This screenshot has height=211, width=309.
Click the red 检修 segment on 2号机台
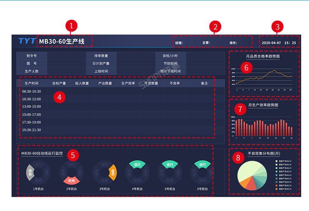(x=72, y=180)
